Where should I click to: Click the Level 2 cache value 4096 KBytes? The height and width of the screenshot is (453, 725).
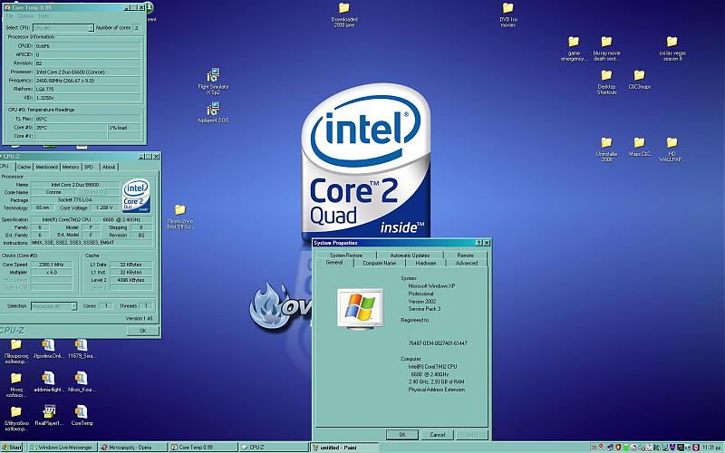click(x=130, y=280)
